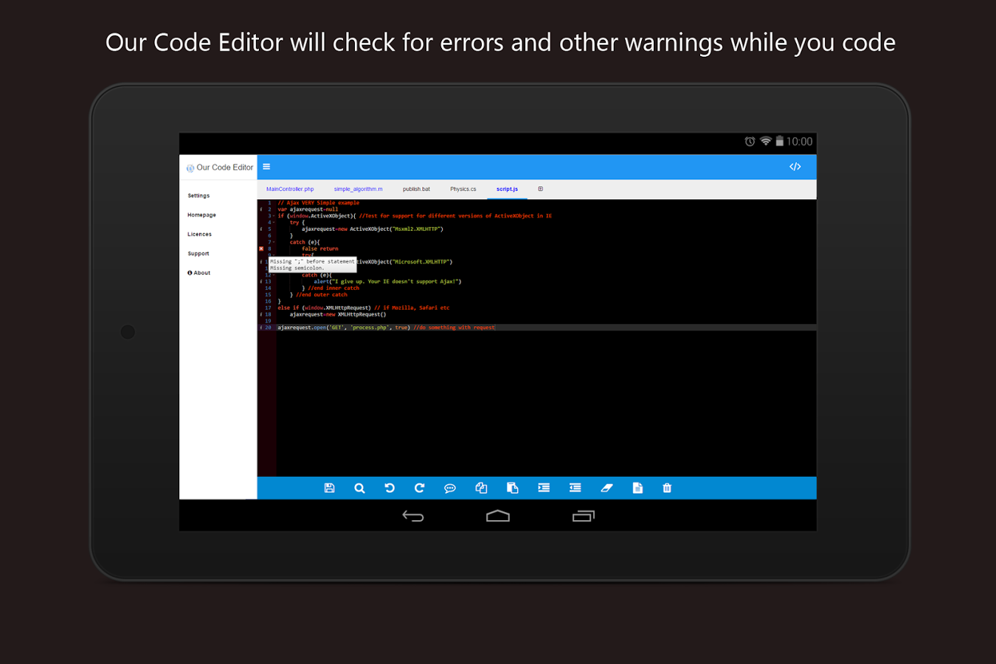Click the info marker on line 18

pos(261,314)
